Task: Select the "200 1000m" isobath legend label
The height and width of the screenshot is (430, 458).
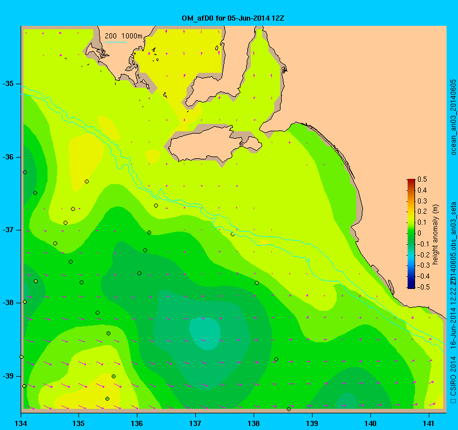Action: click(x=124, y=36)
